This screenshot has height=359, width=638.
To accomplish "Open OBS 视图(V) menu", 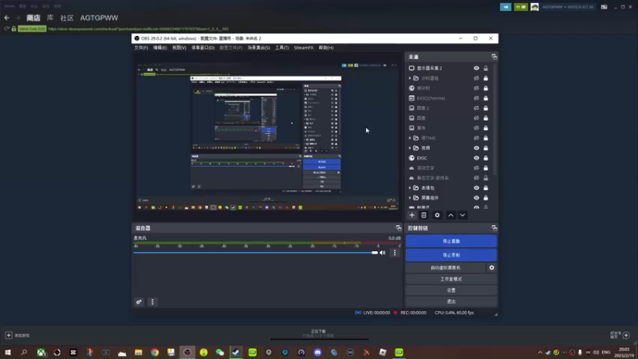I will click(179, 48).
